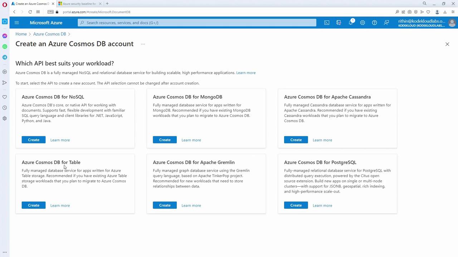Open the address bar share icon
This screenshot has height=257, width=458.
(x=403, y=12)
